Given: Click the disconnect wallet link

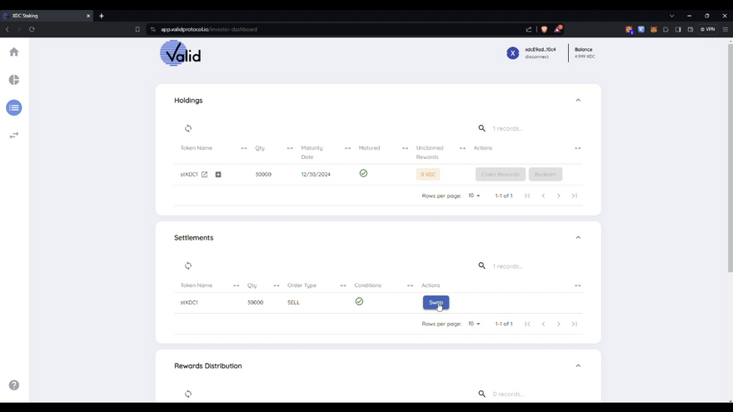Looking at the screenshot, I should coord(536,57).
